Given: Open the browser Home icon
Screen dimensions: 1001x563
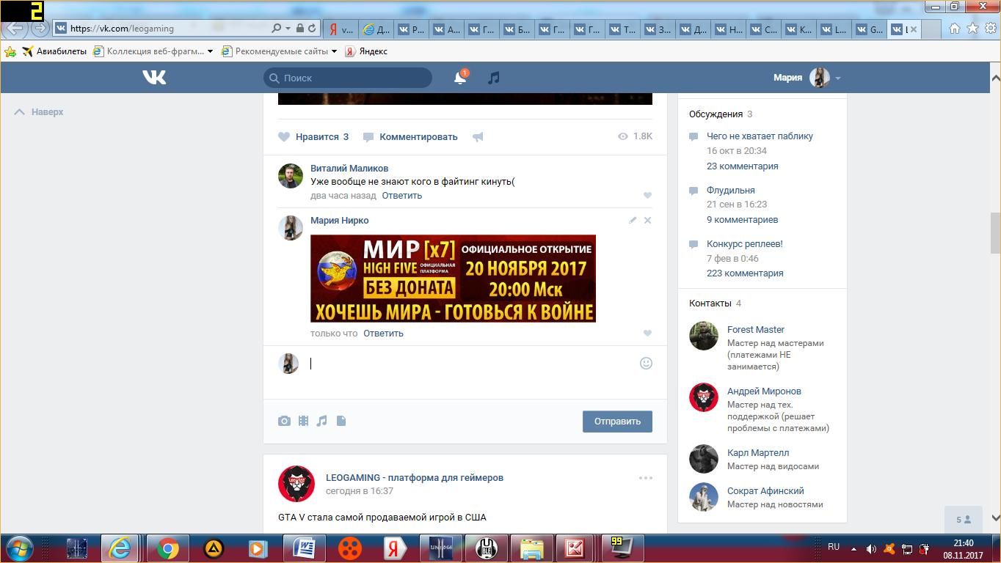Looking at the screenshot, I should click(955, 29).
